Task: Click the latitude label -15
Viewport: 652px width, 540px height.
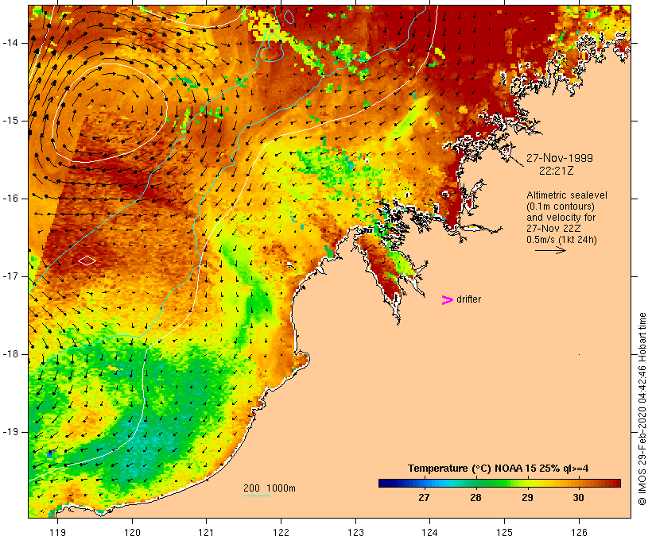Action: 10,121
